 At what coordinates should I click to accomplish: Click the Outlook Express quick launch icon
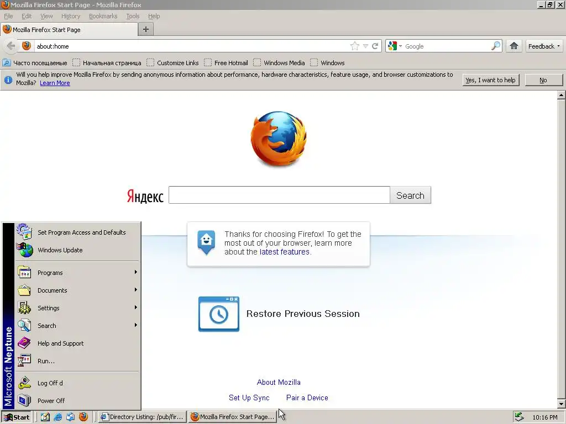[71, 417]
